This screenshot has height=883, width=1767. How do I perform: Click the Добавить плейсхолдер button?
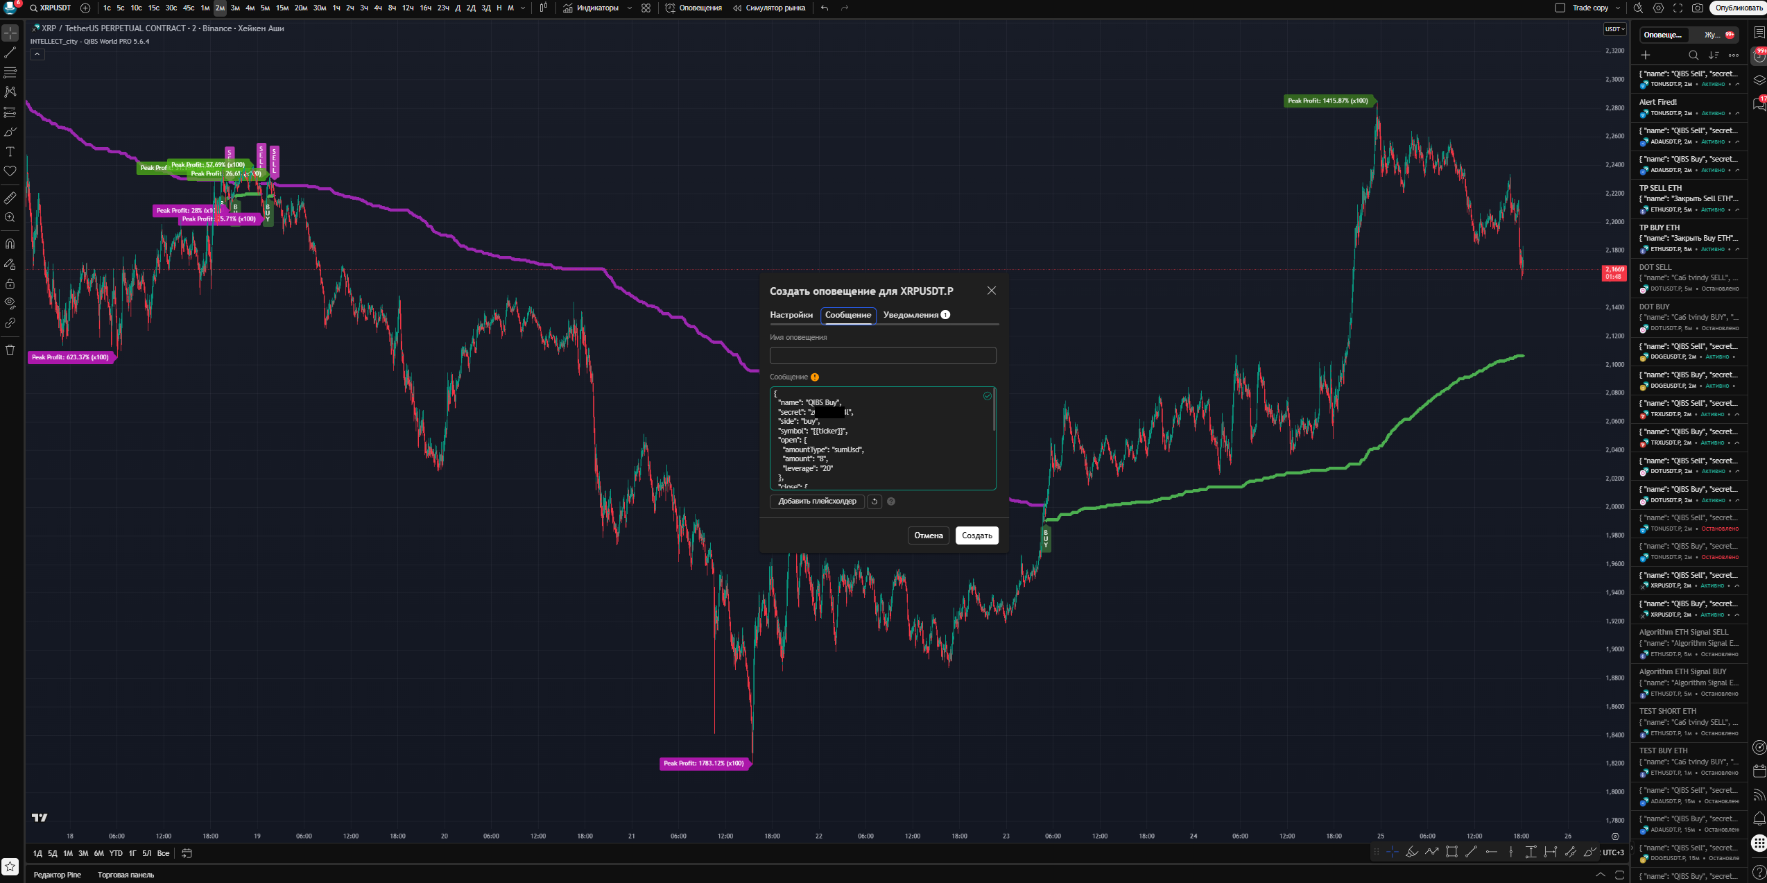(x=817, y=501)
